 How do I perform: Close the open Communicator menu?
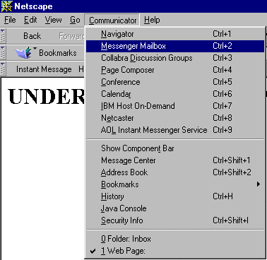112,20
